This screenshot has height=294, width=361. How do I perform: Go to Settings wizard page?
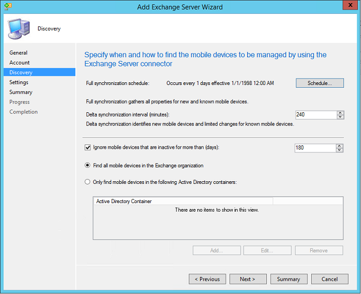(x=19, y=82)
